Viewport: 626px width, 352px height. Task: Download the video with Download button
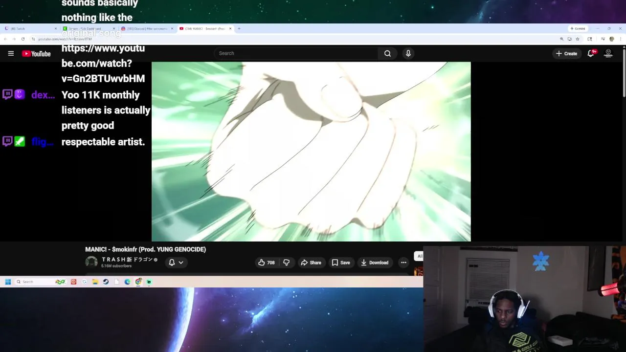pos(375,263)
